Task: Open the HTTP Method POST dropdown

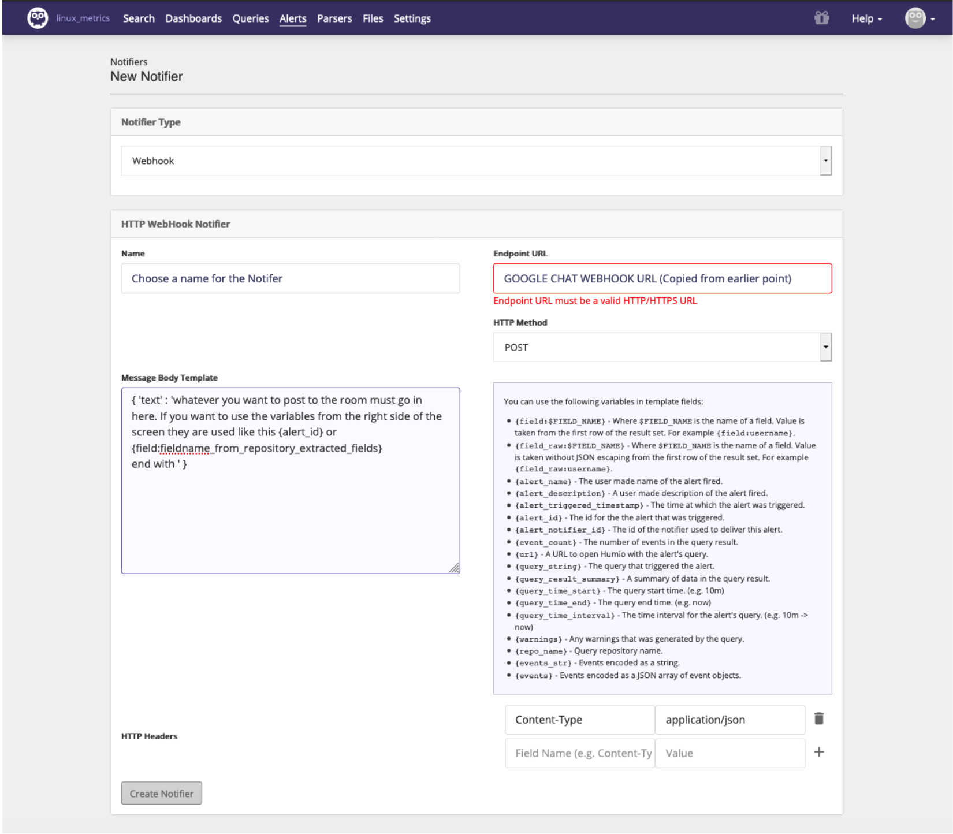Action: (825, 347)
